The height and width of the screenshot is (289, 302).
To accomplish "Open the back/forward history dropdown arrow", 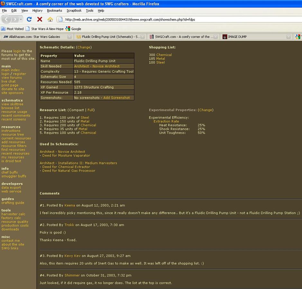I will (x=21, y=19).
